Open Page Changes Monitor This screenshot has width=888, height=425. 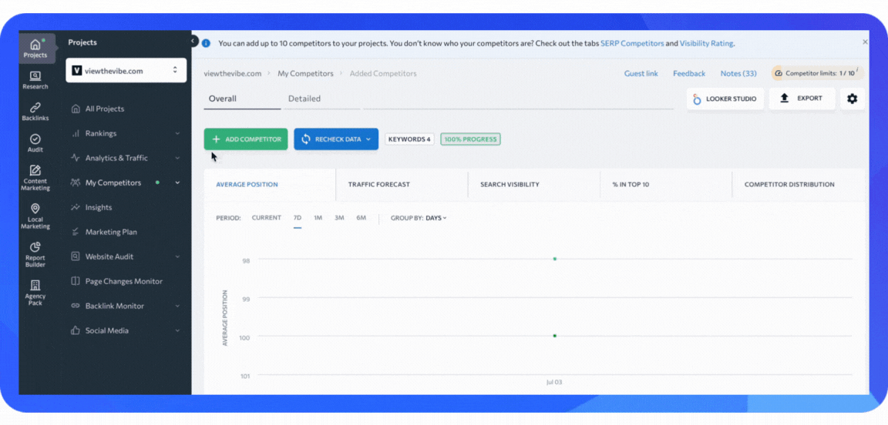click(123, 281)
